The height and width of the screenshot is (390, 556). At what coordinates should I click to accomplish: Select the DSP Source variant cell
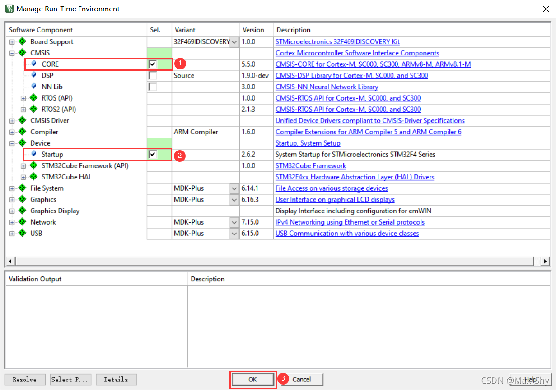pos(206,75)
